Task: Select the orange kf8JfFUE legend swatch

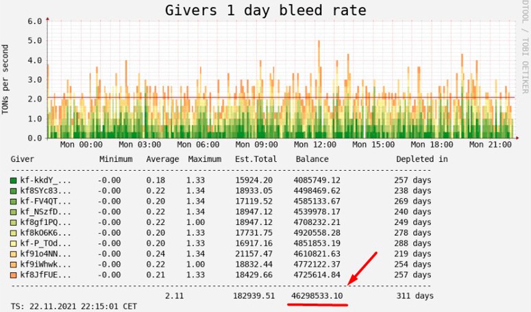Action: tap(14, 274)
